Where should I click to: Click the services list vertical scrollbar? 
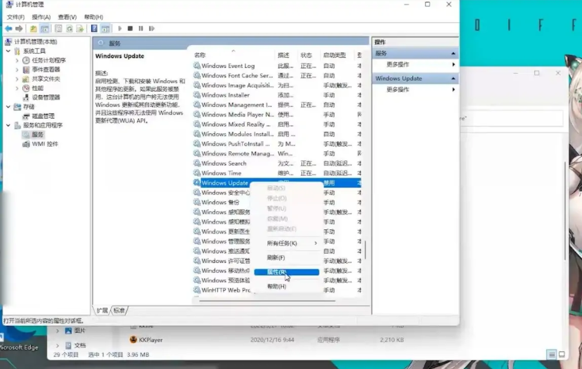point(365,249)
